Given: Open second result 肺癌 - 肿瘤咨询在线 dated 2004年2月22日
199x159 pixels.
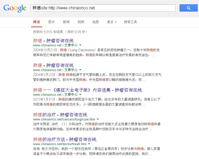Looking at the screenshot, I should coord(53,65).
